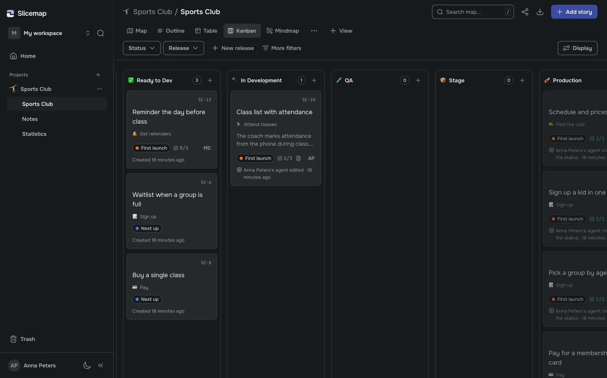The image size is (607, 378).
Task: Click the Slicemap logo
Action: tap(27, 13)
